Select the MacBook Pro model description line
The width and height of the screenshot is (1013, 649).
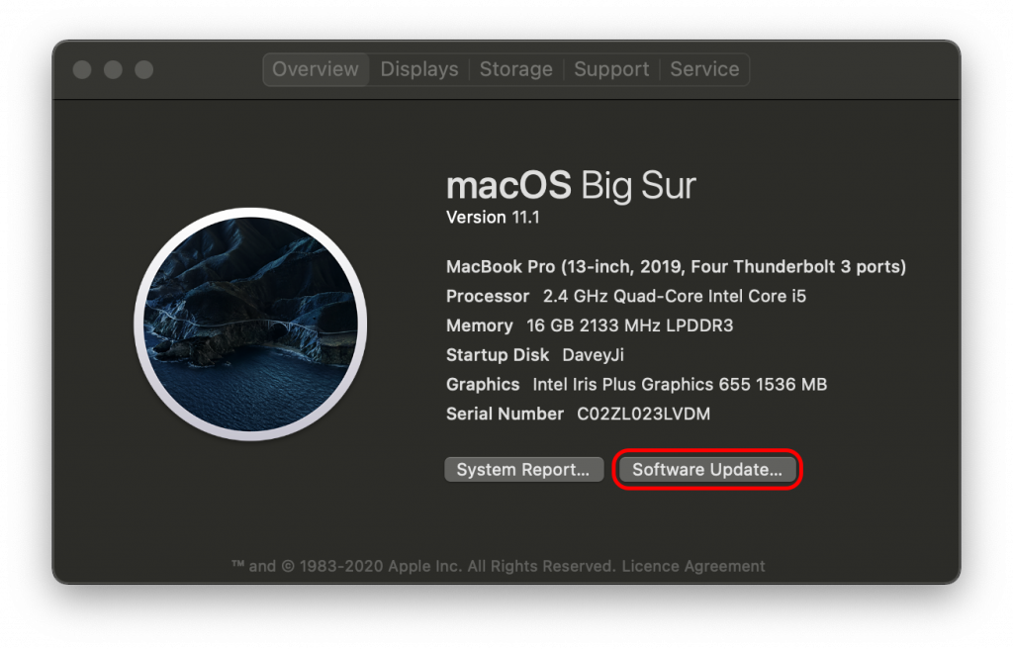pyautogui.click(x=676, y=266)
